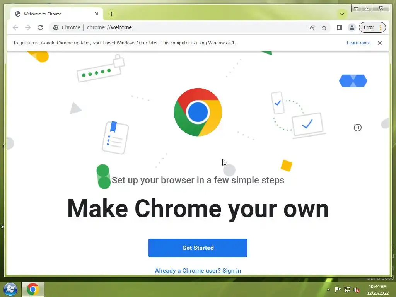This screenshot has height=297, width=396.
Task: Maximize the Chrome window
Action: pyautogui.click(x=367, y=9)
